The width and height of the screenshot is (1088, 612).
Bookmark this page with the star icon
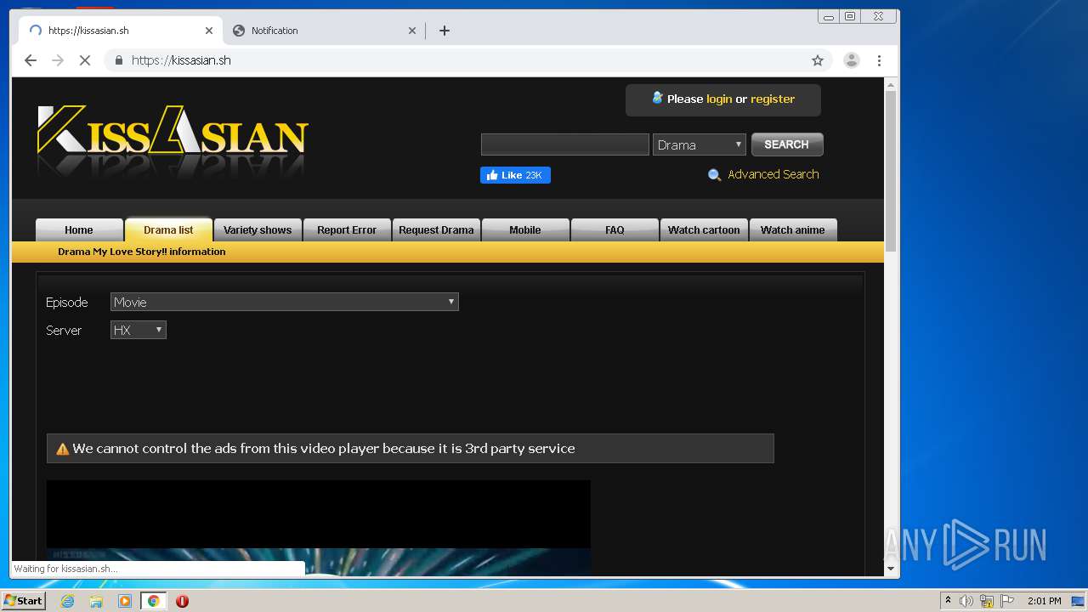818,60
